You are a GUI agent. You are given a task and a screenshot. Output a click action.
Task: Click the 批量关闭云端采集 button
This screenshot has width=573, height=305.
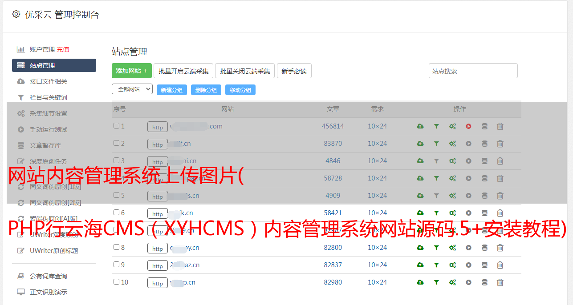click(245, 71)
